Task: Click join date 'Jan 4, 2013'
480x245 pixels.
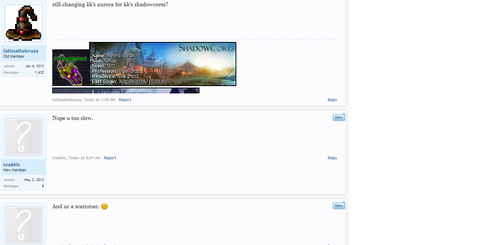Action: click(x=35, y=66)
